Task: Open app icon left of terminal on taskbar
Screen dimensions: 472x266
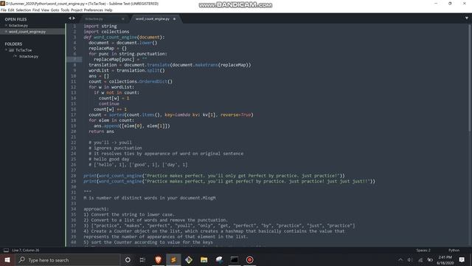Action: tap(219, 259)
